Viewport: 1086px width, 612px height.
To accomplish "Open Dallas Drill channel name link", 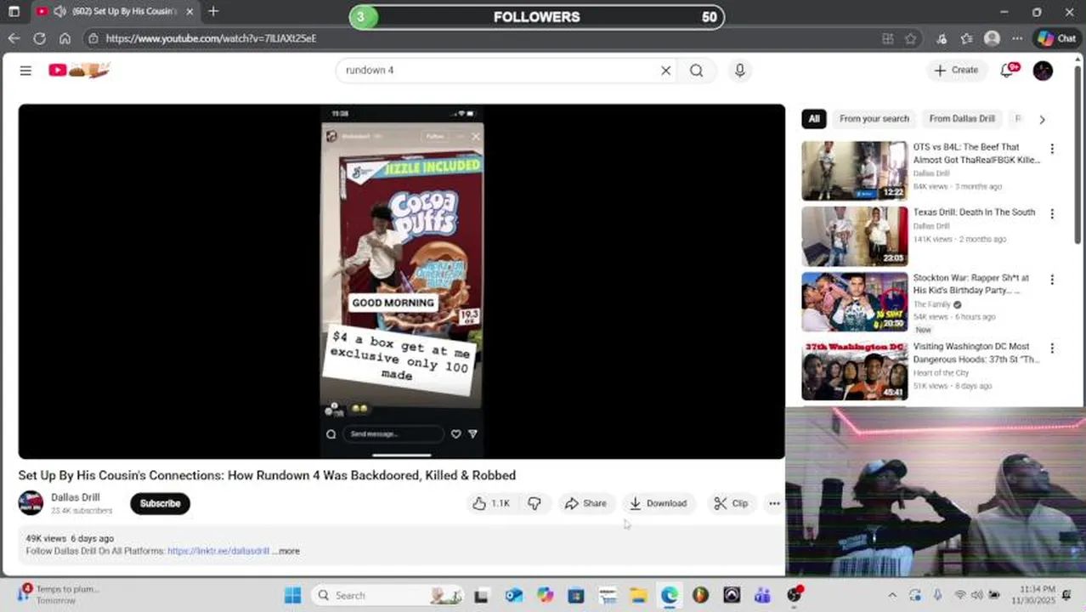I will (x=76, y=497).
